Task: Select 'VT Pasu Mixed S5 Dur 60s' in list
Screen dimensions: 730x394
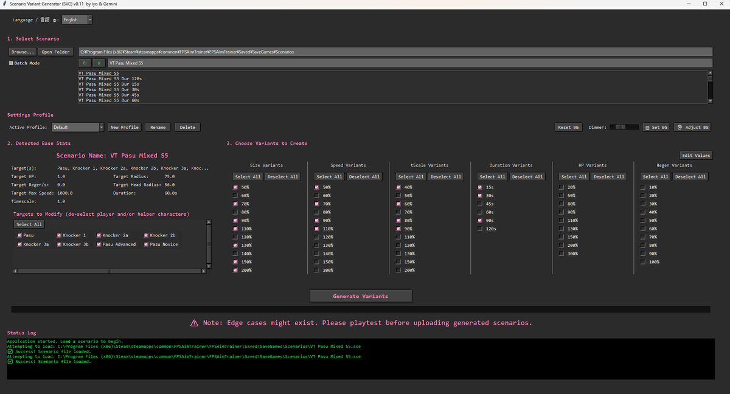Action: point(109,100)
